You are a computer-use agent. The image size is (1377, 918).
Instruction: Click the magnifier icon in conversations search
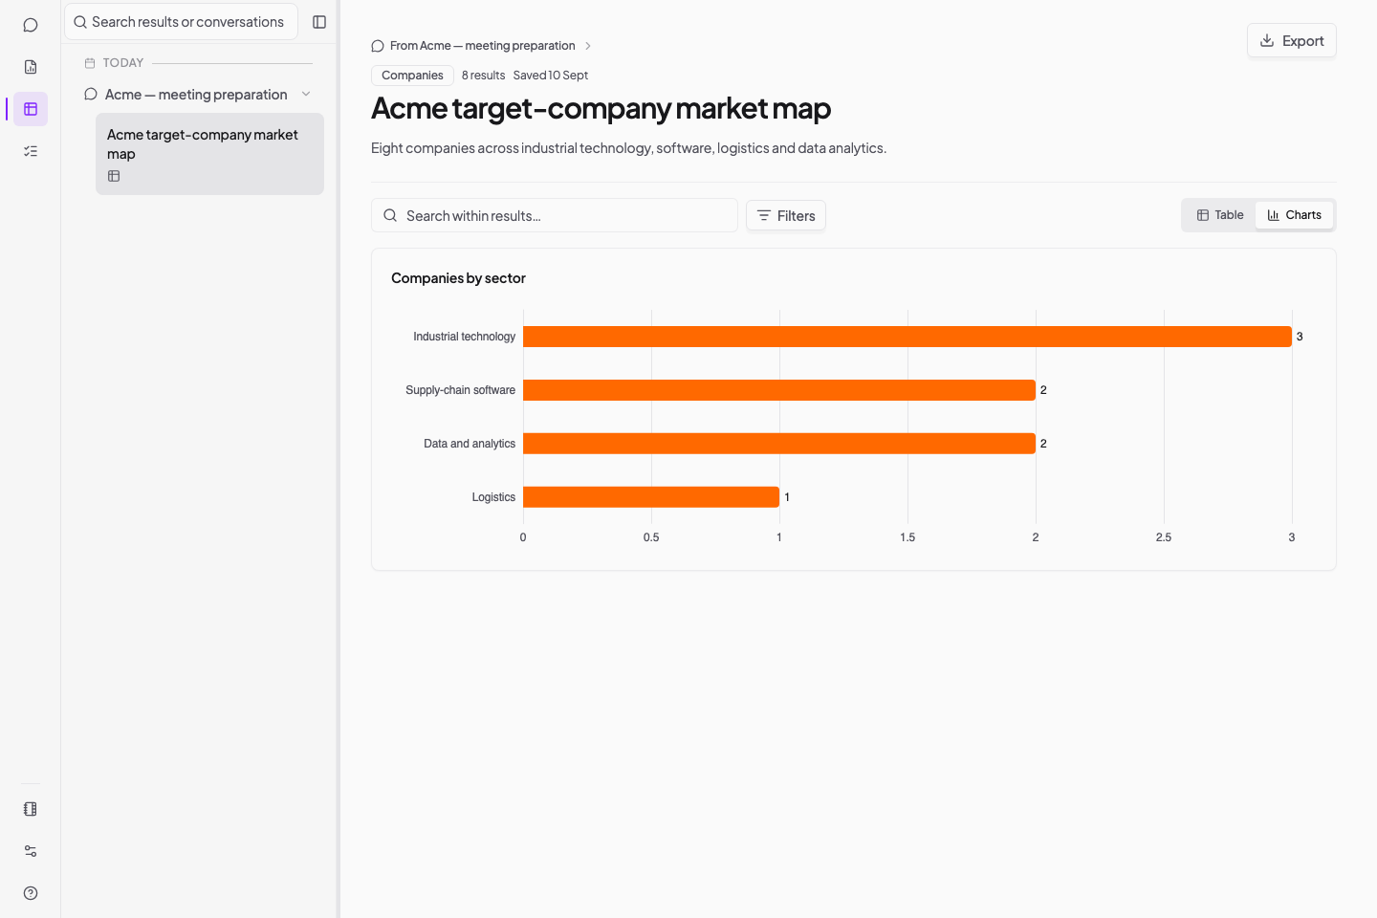pos(80,22)
